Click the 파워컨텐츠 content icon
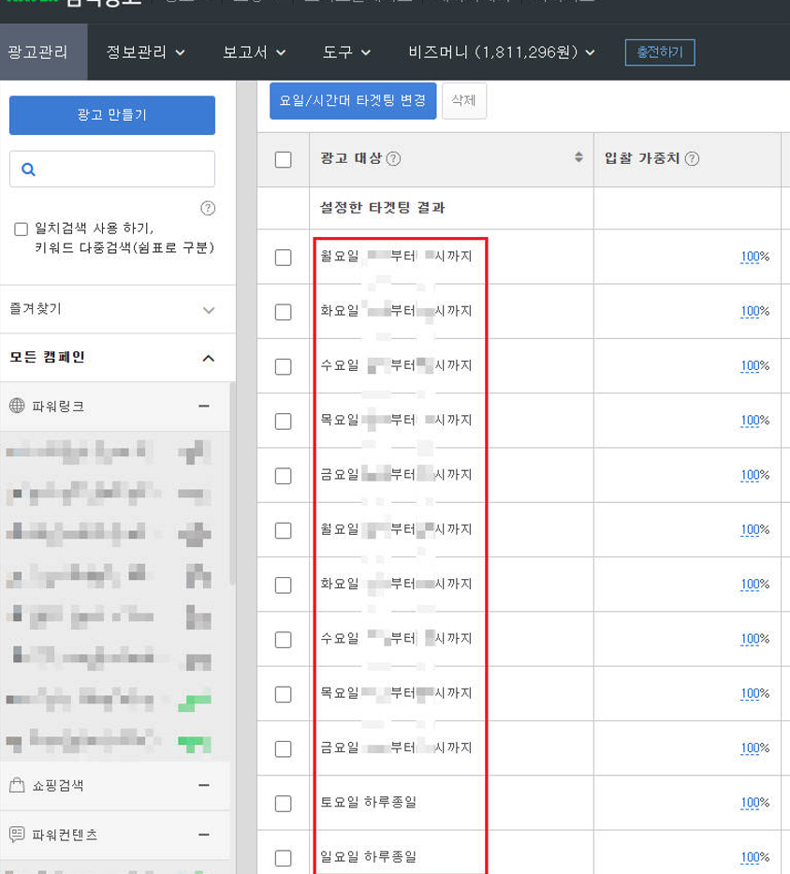 [x=17, y=835]
